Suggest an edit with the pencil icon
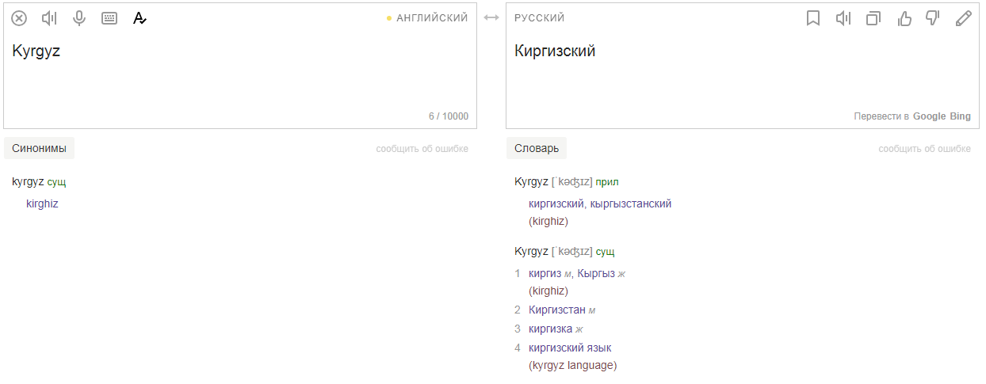 pyautogui.click(x=963, y=18)
